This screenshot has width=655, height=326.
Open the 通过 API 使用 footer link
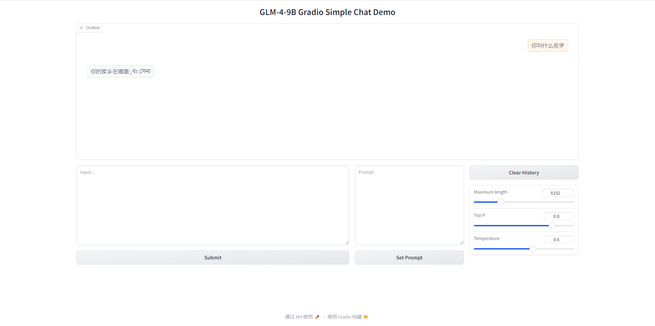point(302,317)
